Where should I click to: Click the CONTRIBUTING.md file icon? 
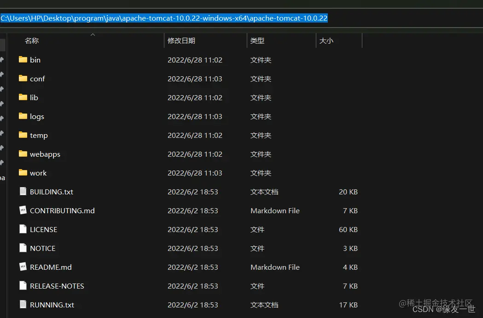[23, 210]
